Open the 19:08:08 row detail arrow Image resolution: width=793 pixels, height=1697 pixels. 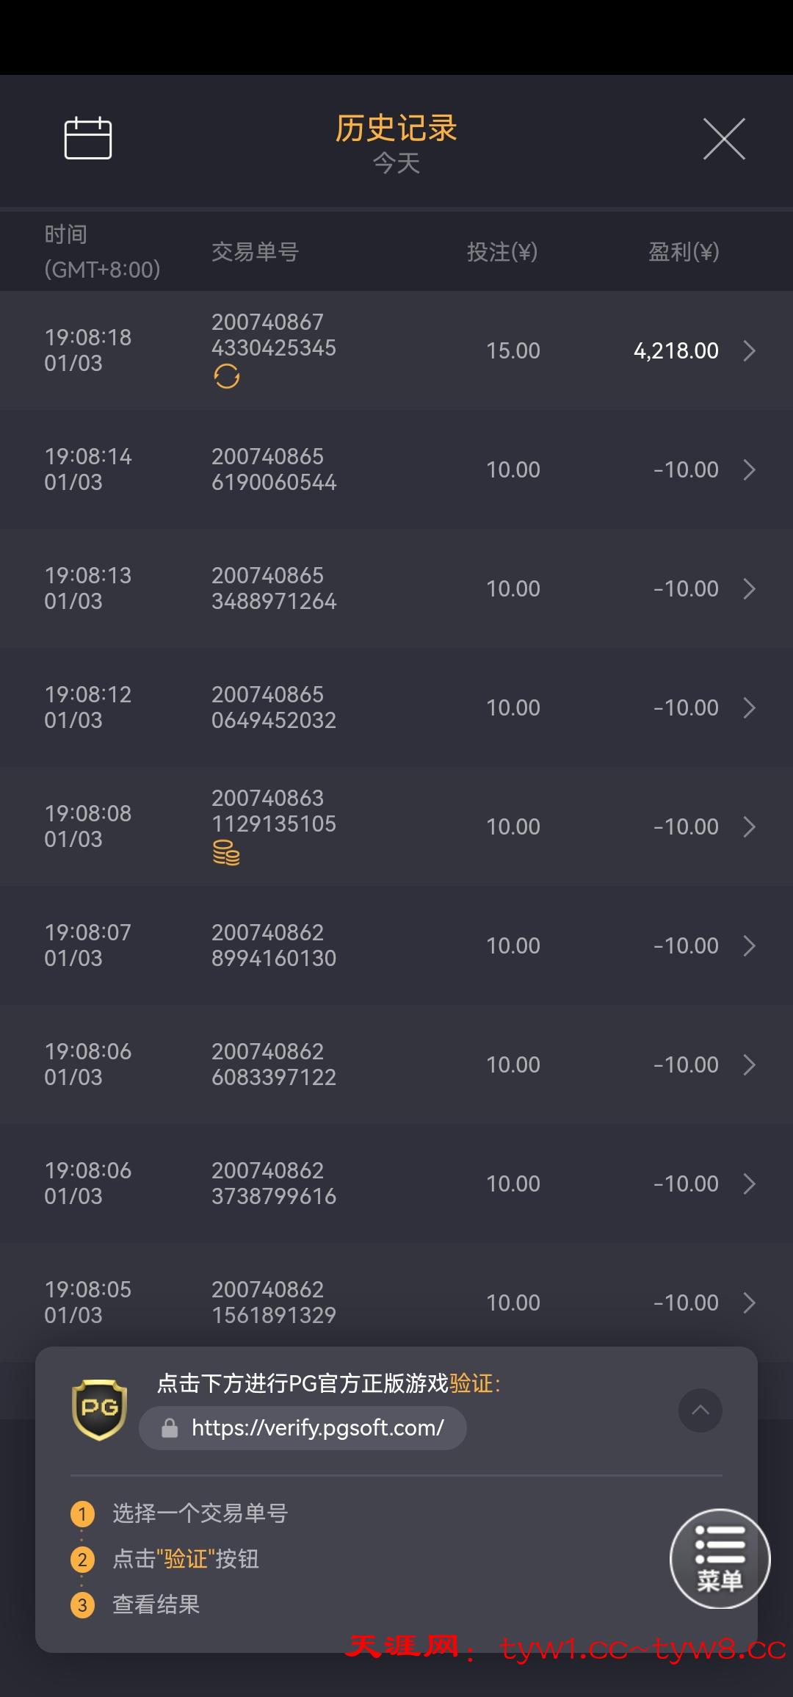pyautogui.click(x=749, y=826)
